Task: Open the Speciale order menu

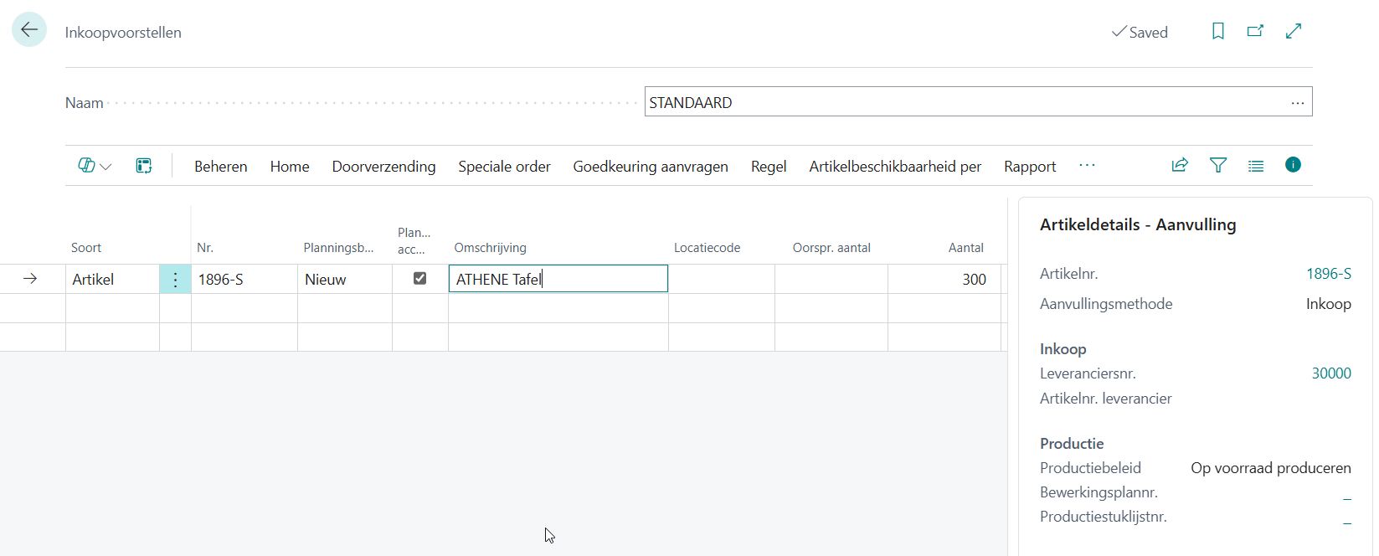Action: pos(504,167)
